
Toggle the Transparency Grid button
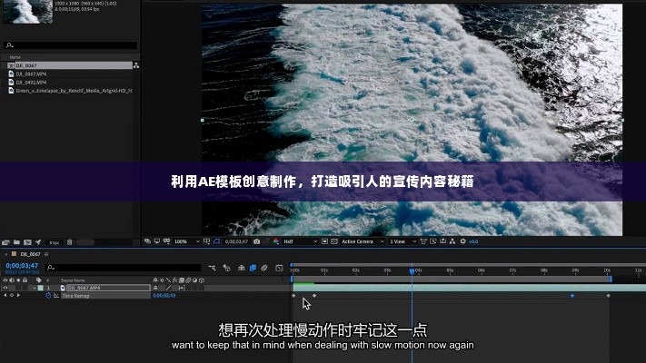[x=334, y=241]
